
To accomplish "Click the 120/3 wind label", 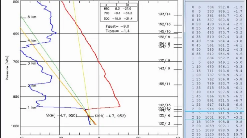I will click(x=164, y=124).
